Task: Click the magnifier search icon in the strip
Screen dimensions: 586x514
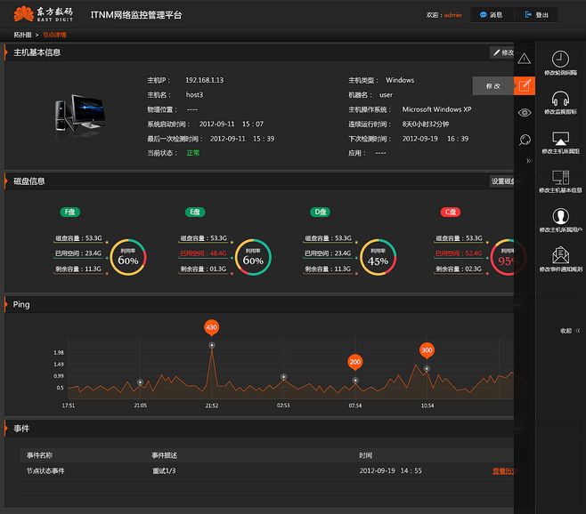Action: (525, 140)
